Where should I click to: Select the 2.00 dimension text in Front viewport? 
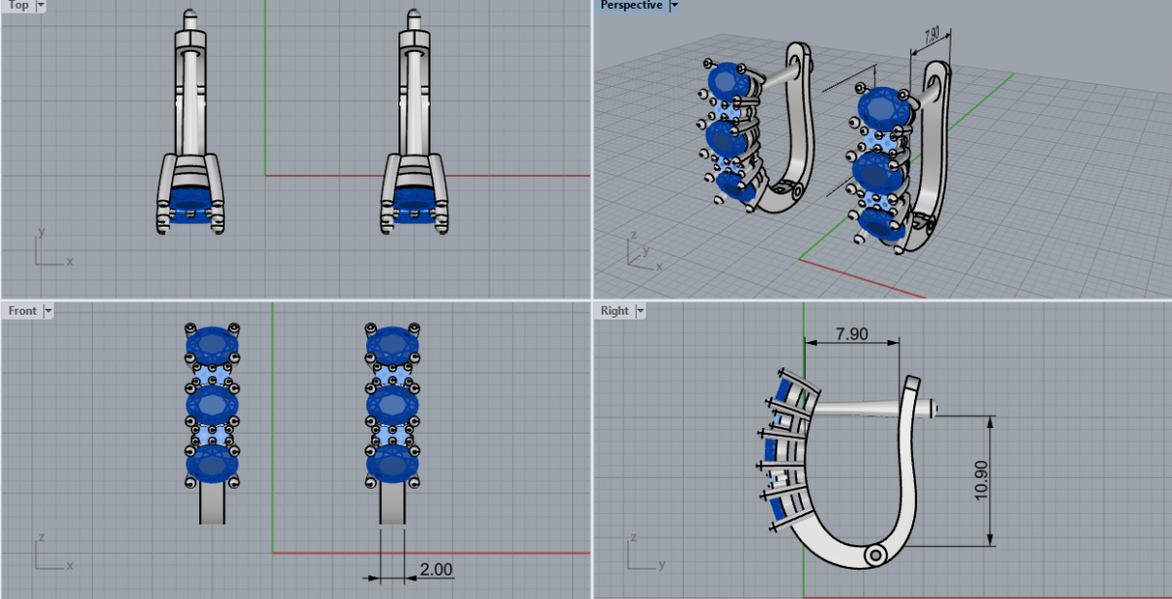(x=436, y=569)
